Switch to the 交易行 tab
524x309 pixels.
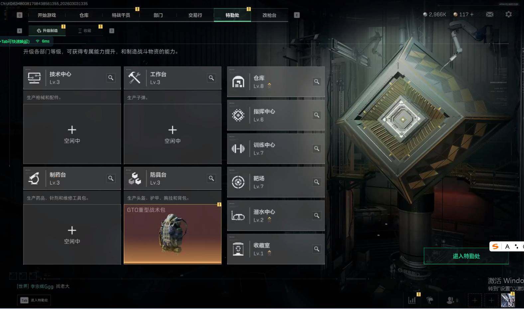(195, 15)
